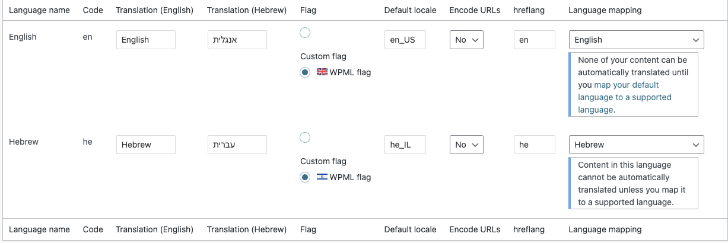The width and height of the screenshot is (728, 243).
Task: Edit hreflang field containing 'he'
Action: [534, 145]
